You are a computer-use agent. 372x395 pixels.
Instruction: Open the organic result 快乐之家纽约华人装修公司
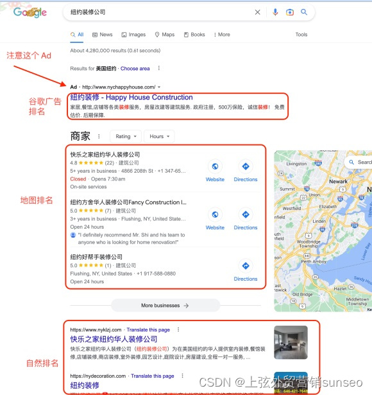(114, 339)
